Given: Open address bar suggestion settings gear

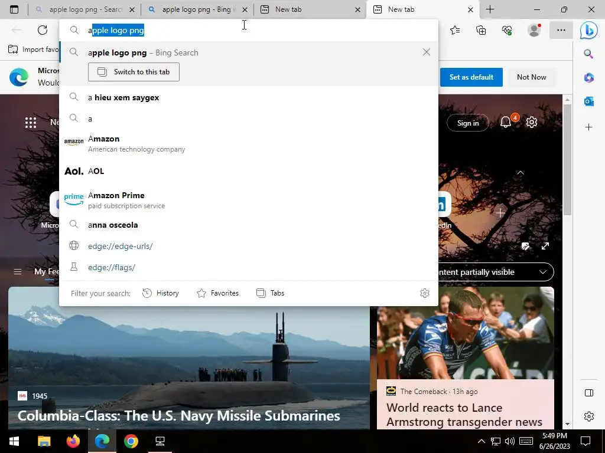Looking at the screenshot, I should click(424, 293).
